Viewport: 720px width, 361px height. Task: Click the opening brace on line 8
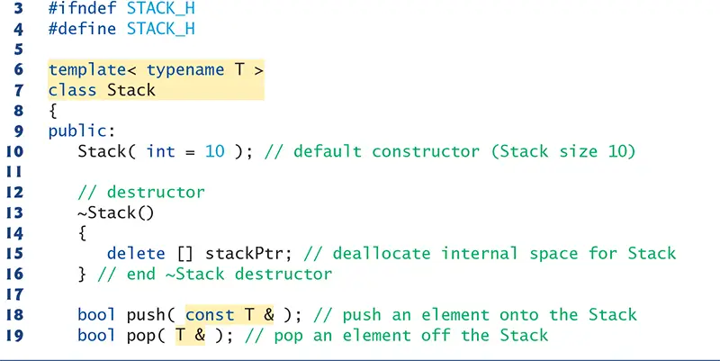tap(53, 111)
